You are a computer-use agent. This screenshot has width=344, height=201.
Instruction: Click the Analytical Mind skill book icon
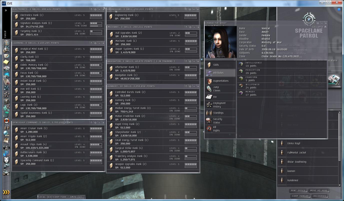point(16,50)
